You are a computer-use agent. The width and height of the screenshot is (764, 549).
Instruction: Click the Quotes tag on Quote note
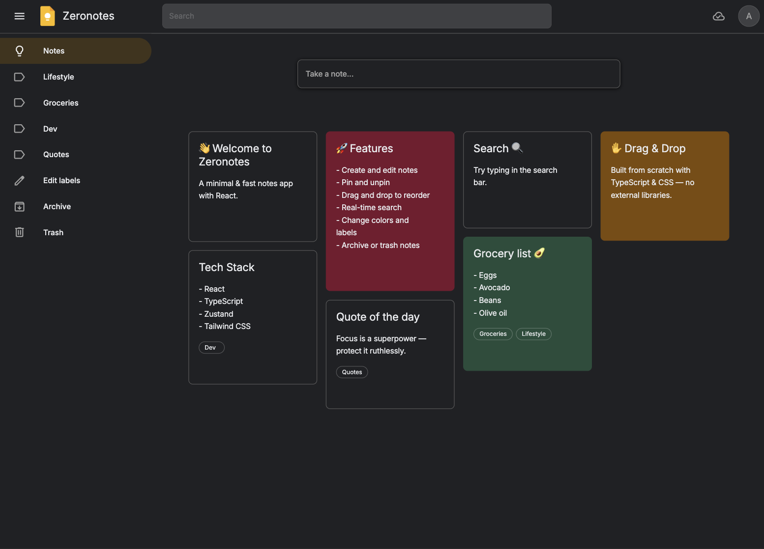(352, 372)
